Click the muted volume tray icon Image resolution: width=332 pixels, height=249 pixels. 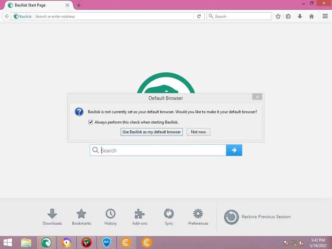tap(302, 243)
